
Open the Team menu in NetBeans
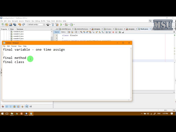(x=48, y=21)
